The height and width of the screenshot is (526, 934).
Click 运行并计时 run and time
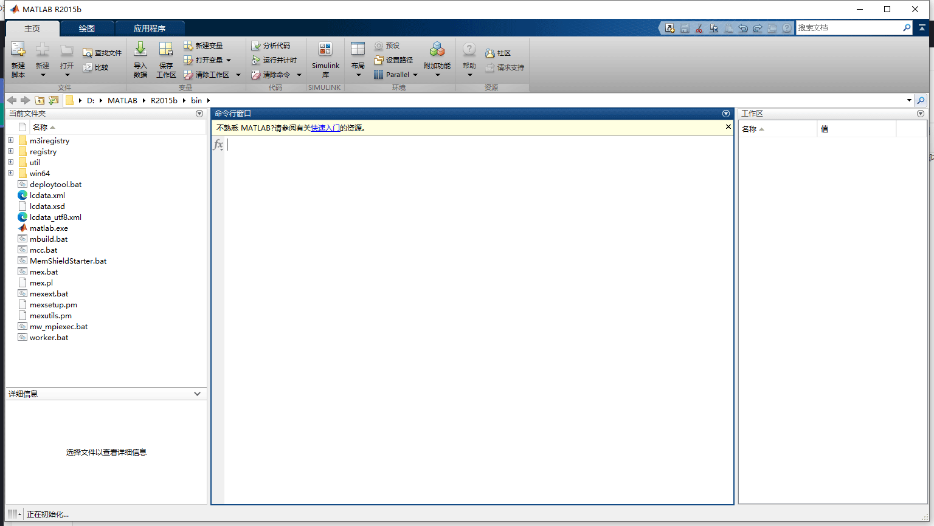[274, 60]
